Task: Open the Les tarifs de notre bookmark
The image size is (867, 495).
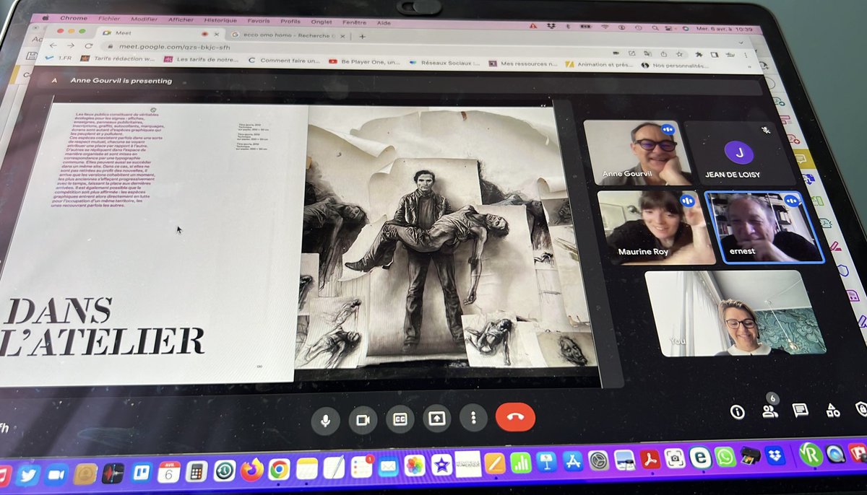Action: (202, 60)
